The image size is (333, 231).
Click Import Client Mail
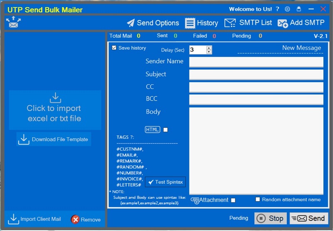pyautogui.click(x=35, y=219)
